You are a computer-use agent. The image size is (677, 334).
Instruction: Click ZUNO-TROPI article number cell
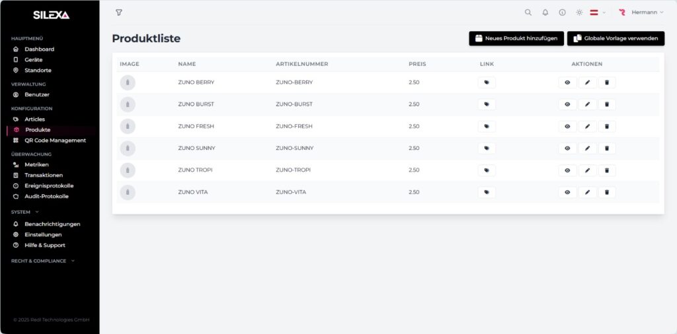point(293,170)
